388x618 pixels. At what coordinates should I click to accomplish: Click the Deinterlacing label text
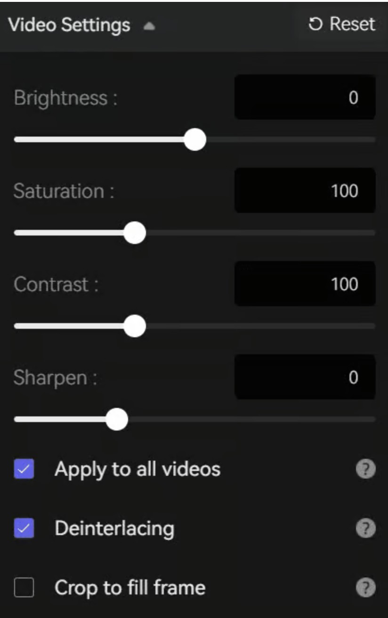[x=114, y=529]
